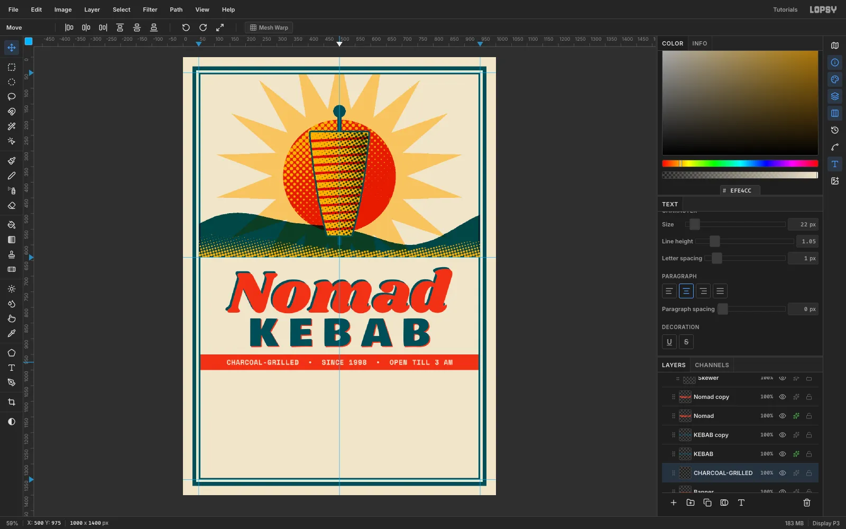The image size is (846, 529).
Task: Select the magic wand tool
Action: (12, 126)
